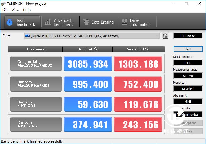The width and height of the screenshot is (206, 144).
Task: Minimize the TxBENCH window
Action: click(174, 4)
